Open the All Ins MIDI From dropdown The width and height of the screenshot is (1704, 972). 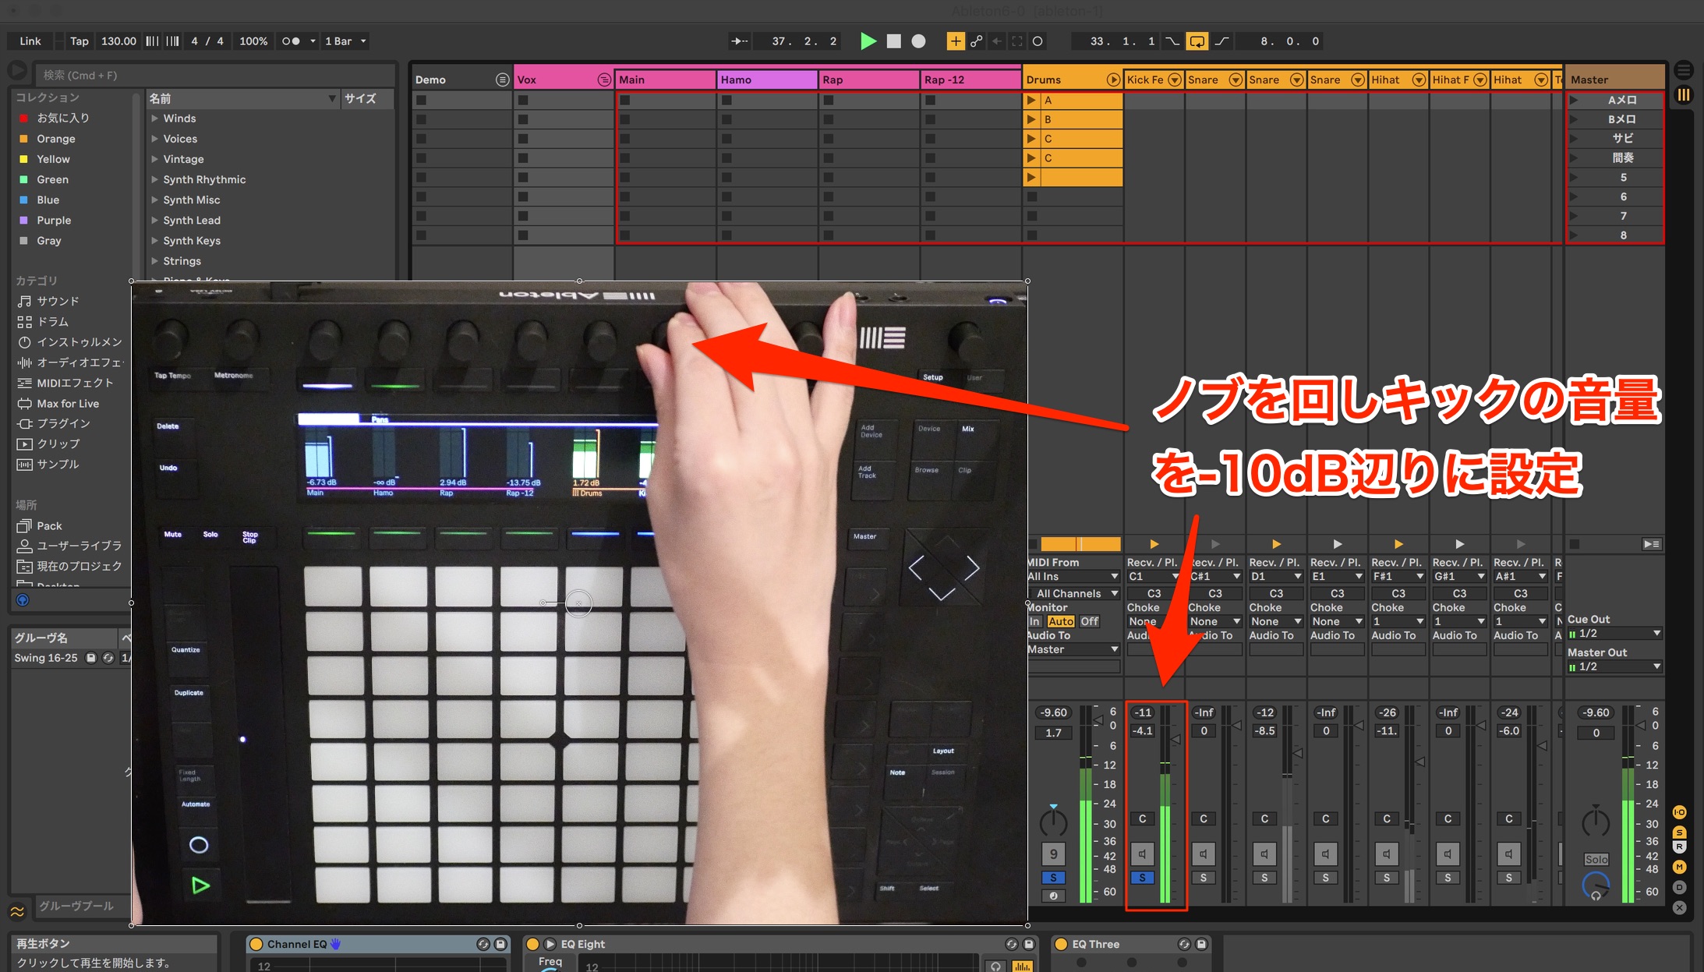(1073, 577)
